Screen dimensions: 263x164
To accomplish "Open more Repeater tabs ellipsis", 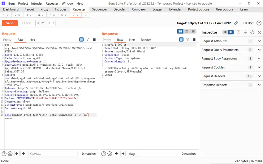I will click(x=85, y=15).
